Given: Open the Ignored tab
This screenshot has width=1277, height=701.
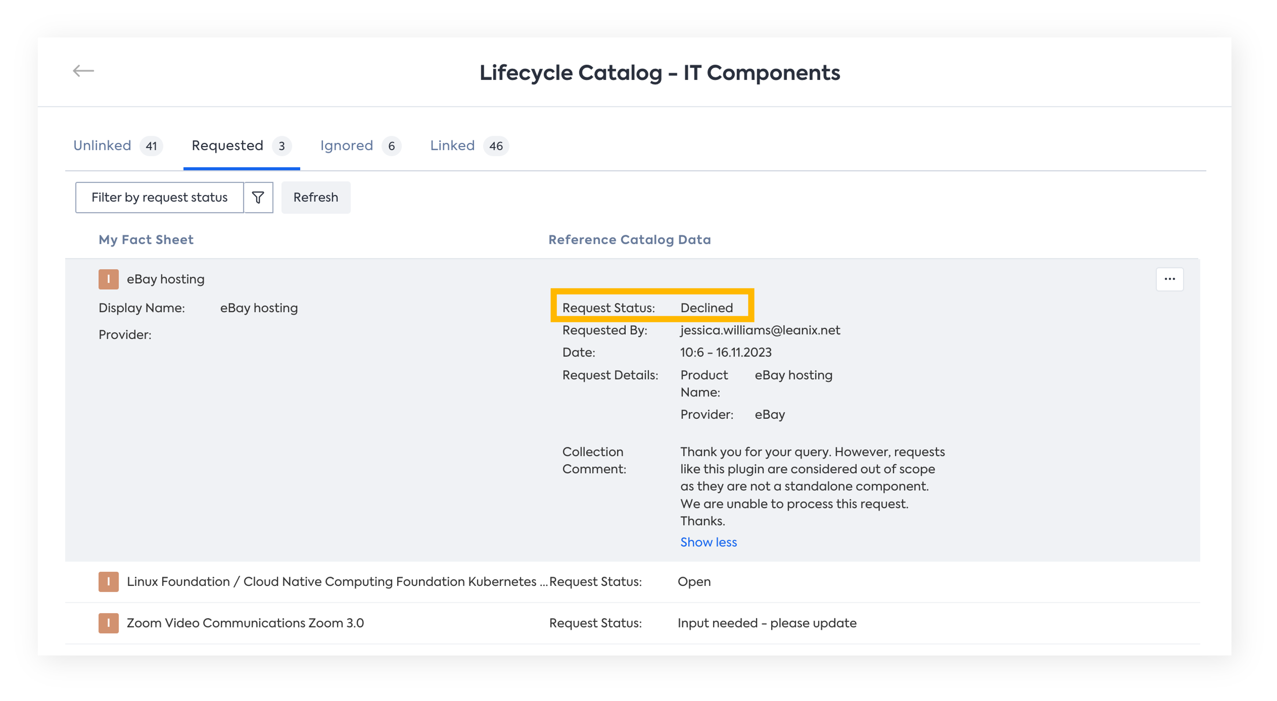Looking at the screenshot, I should click(360, 146).
